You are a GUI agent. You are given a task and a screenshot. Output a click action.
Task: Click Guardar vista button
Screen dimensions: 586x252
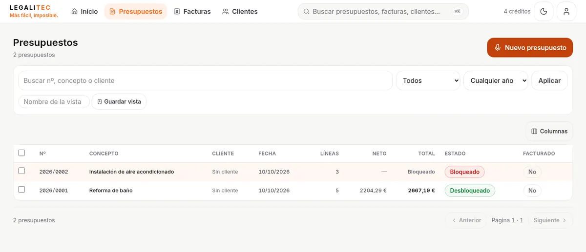pyautogui.click(x=119, y=101)
